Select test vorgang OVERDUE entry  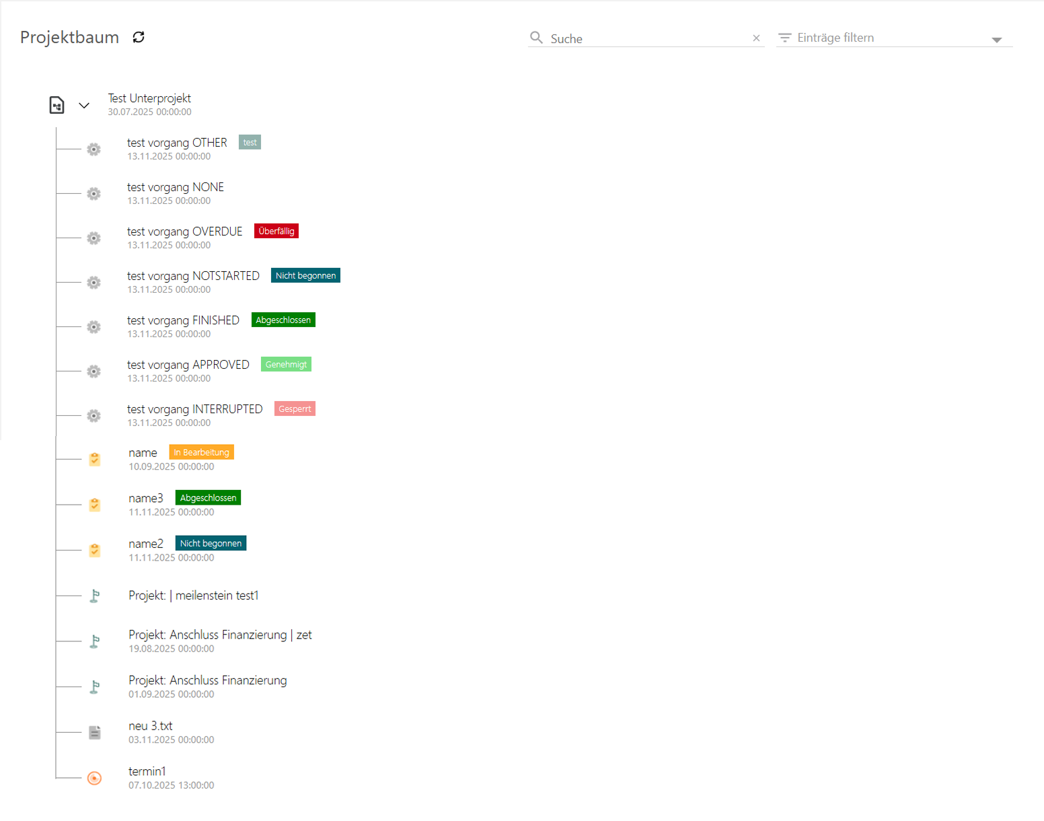click(x=184, y=231)
